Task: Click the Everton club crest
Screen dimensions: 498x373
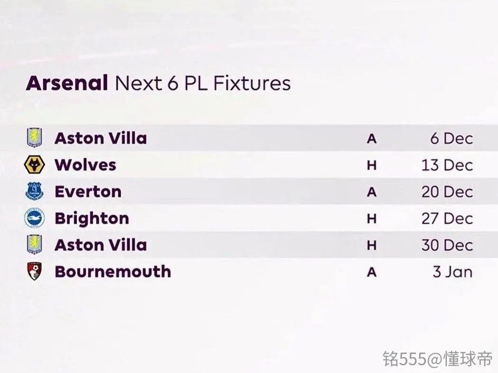Action: [35, 191]
